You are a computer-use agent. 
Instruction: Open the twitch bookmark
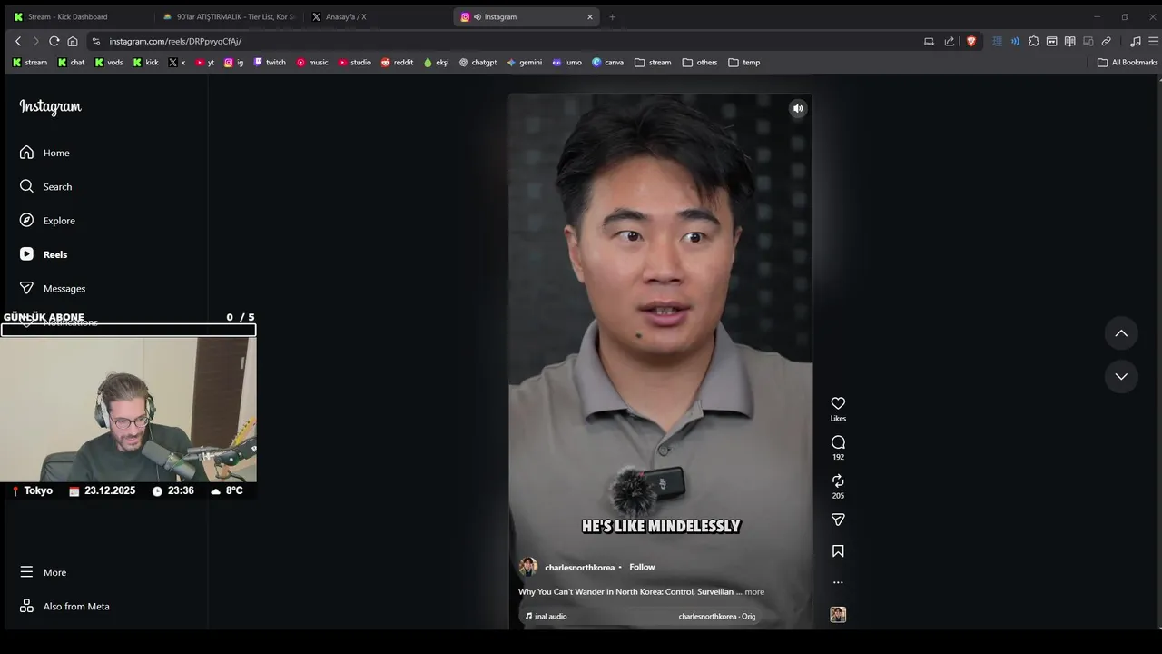[x=270, y=63]
